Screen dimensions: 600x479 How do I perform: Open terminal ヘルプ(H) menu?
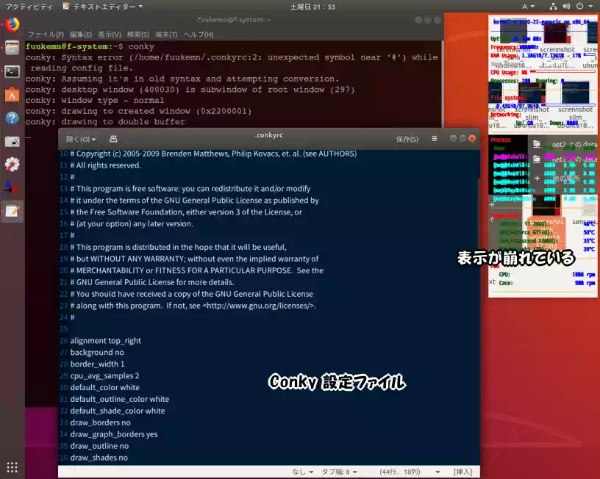tap(199, 35)
